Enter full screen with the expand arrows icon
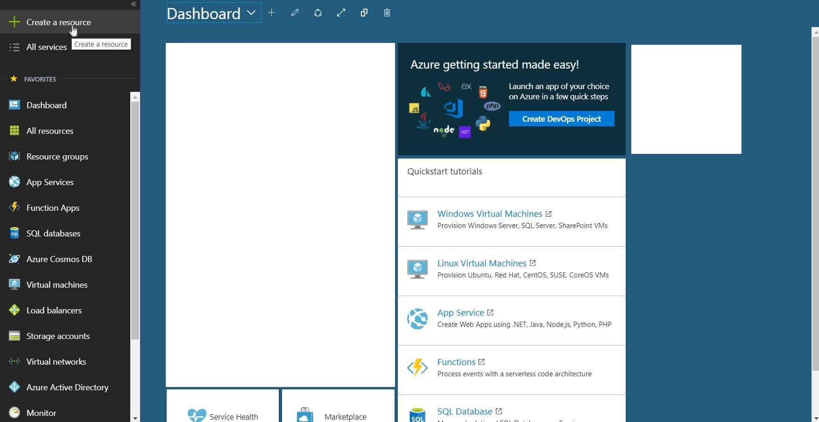The height and width of the screenshot is (422, 819). [341, 13]
